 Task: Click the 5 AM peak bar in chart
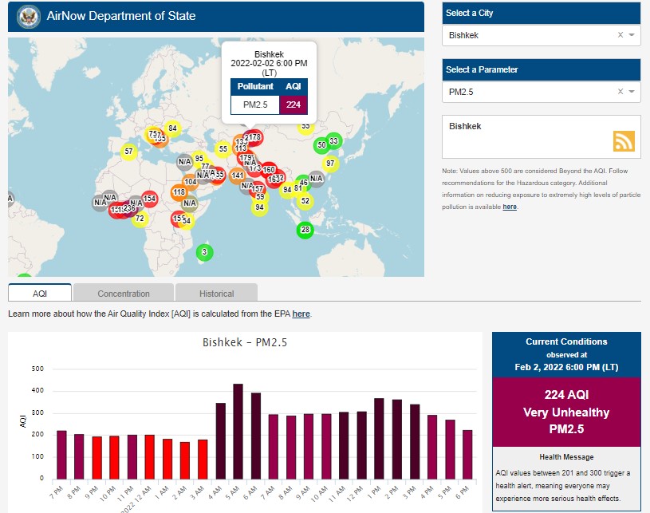[238, 431]
